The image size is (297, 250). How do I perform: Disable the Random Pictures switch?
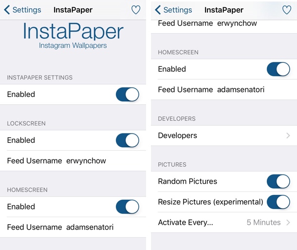click(278, 181)
